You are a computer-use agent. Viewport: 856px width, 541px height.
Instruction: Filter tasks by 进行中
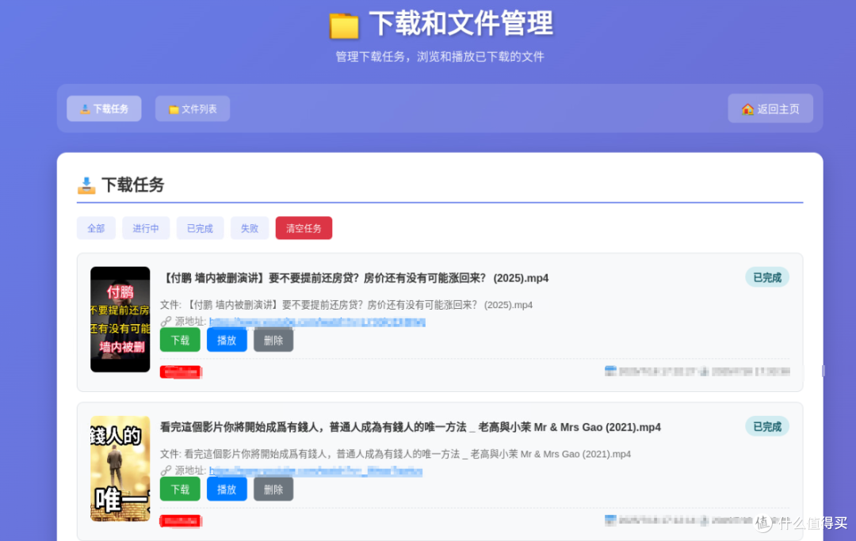tap(146, 228)
